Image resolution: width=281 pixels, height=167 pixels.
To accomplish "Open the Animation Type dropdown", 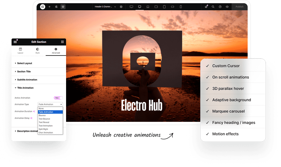I will [x=50, y=104].
